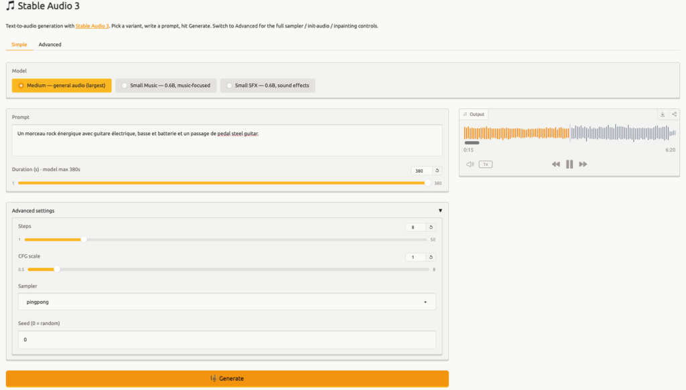The image size is (686, 390).
Task: Reset the CFG scale value
Action: point(431,258)
